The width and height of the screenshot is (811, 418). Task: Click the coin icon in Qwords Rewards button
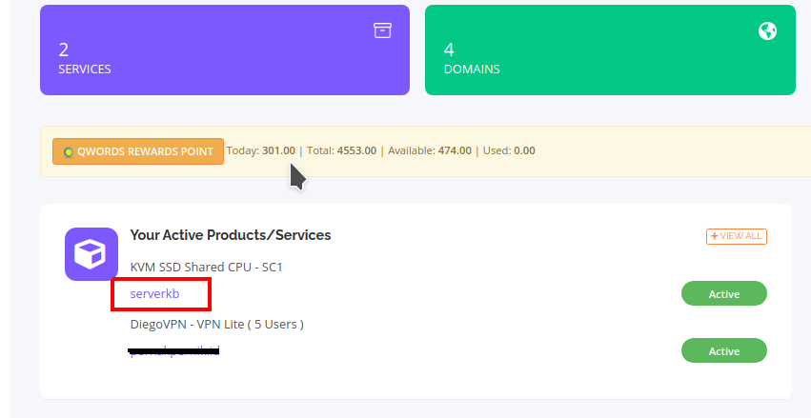69,151
